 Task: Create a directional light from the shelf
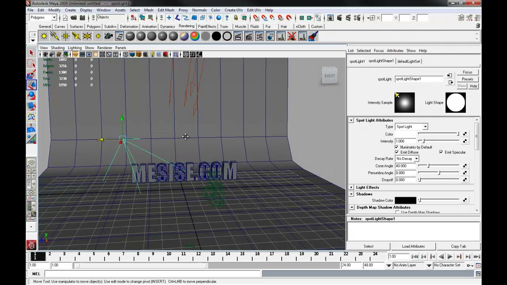pyautogui.click(x=55, y=36)
